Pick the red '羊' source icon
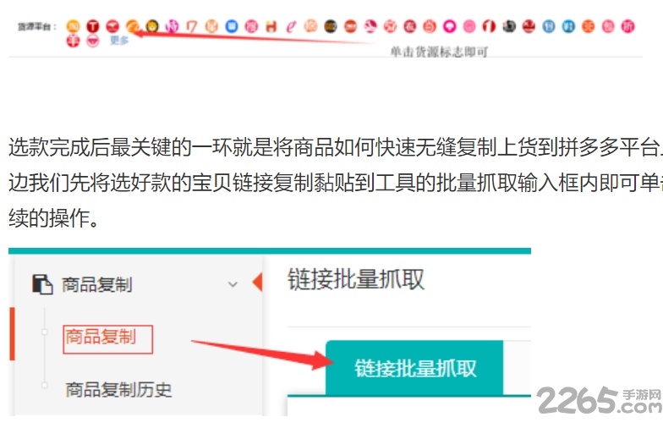Viewport: 663px width, 428px height. (73, 41)
